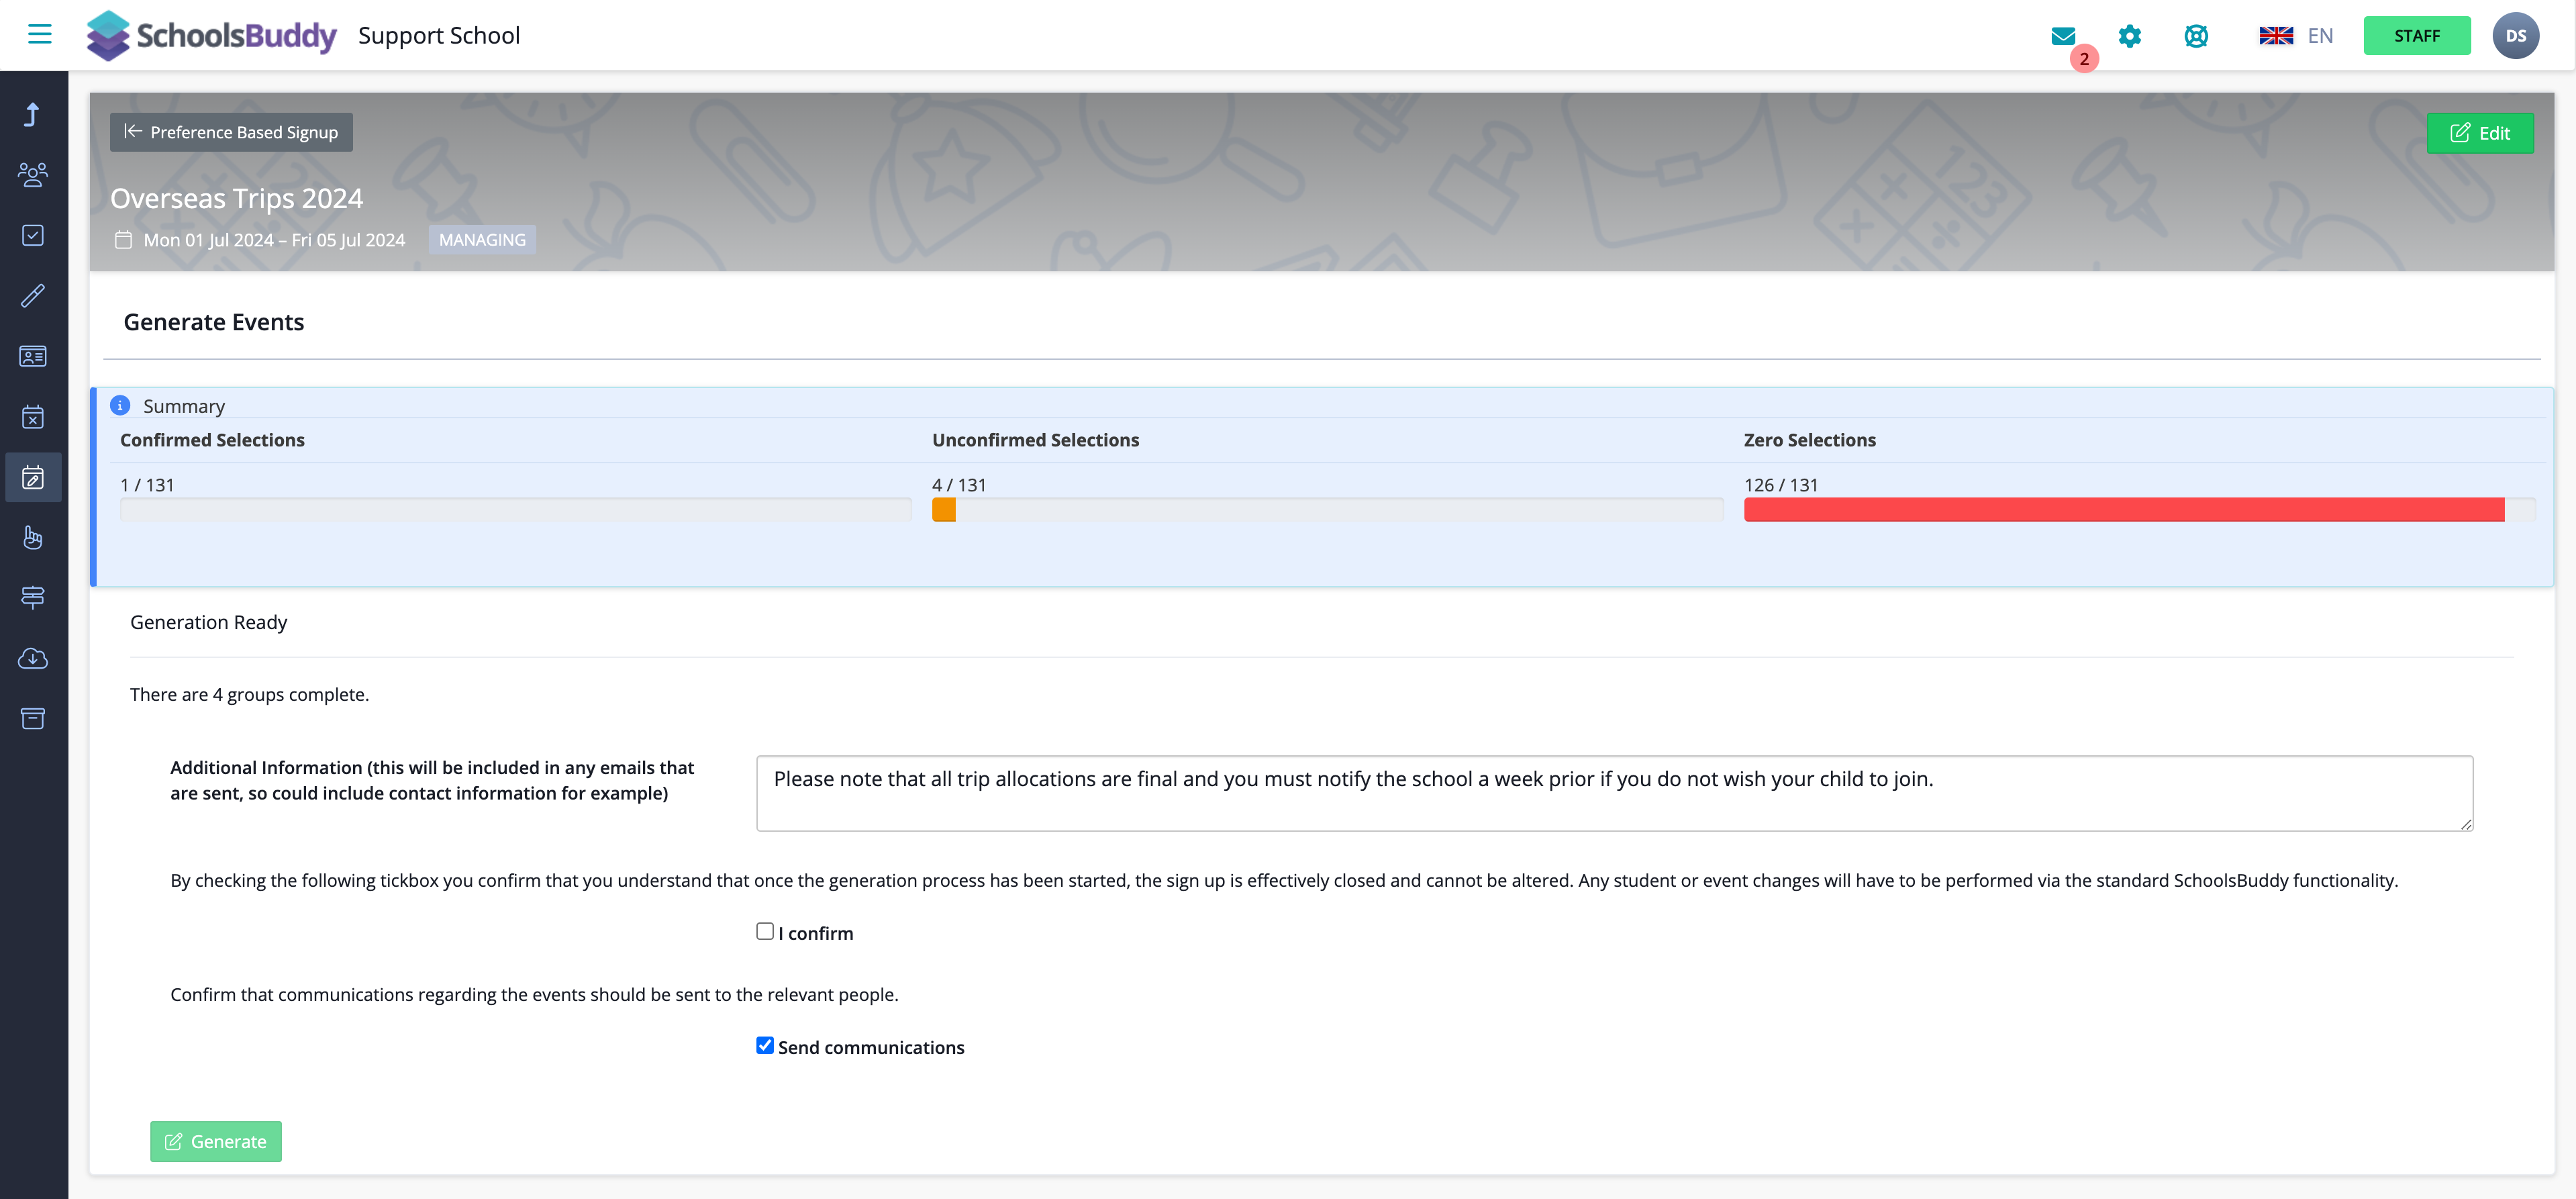Click the Generate button
2576x1199 pixels.
pyautogui.click(x=216, y=1141)
